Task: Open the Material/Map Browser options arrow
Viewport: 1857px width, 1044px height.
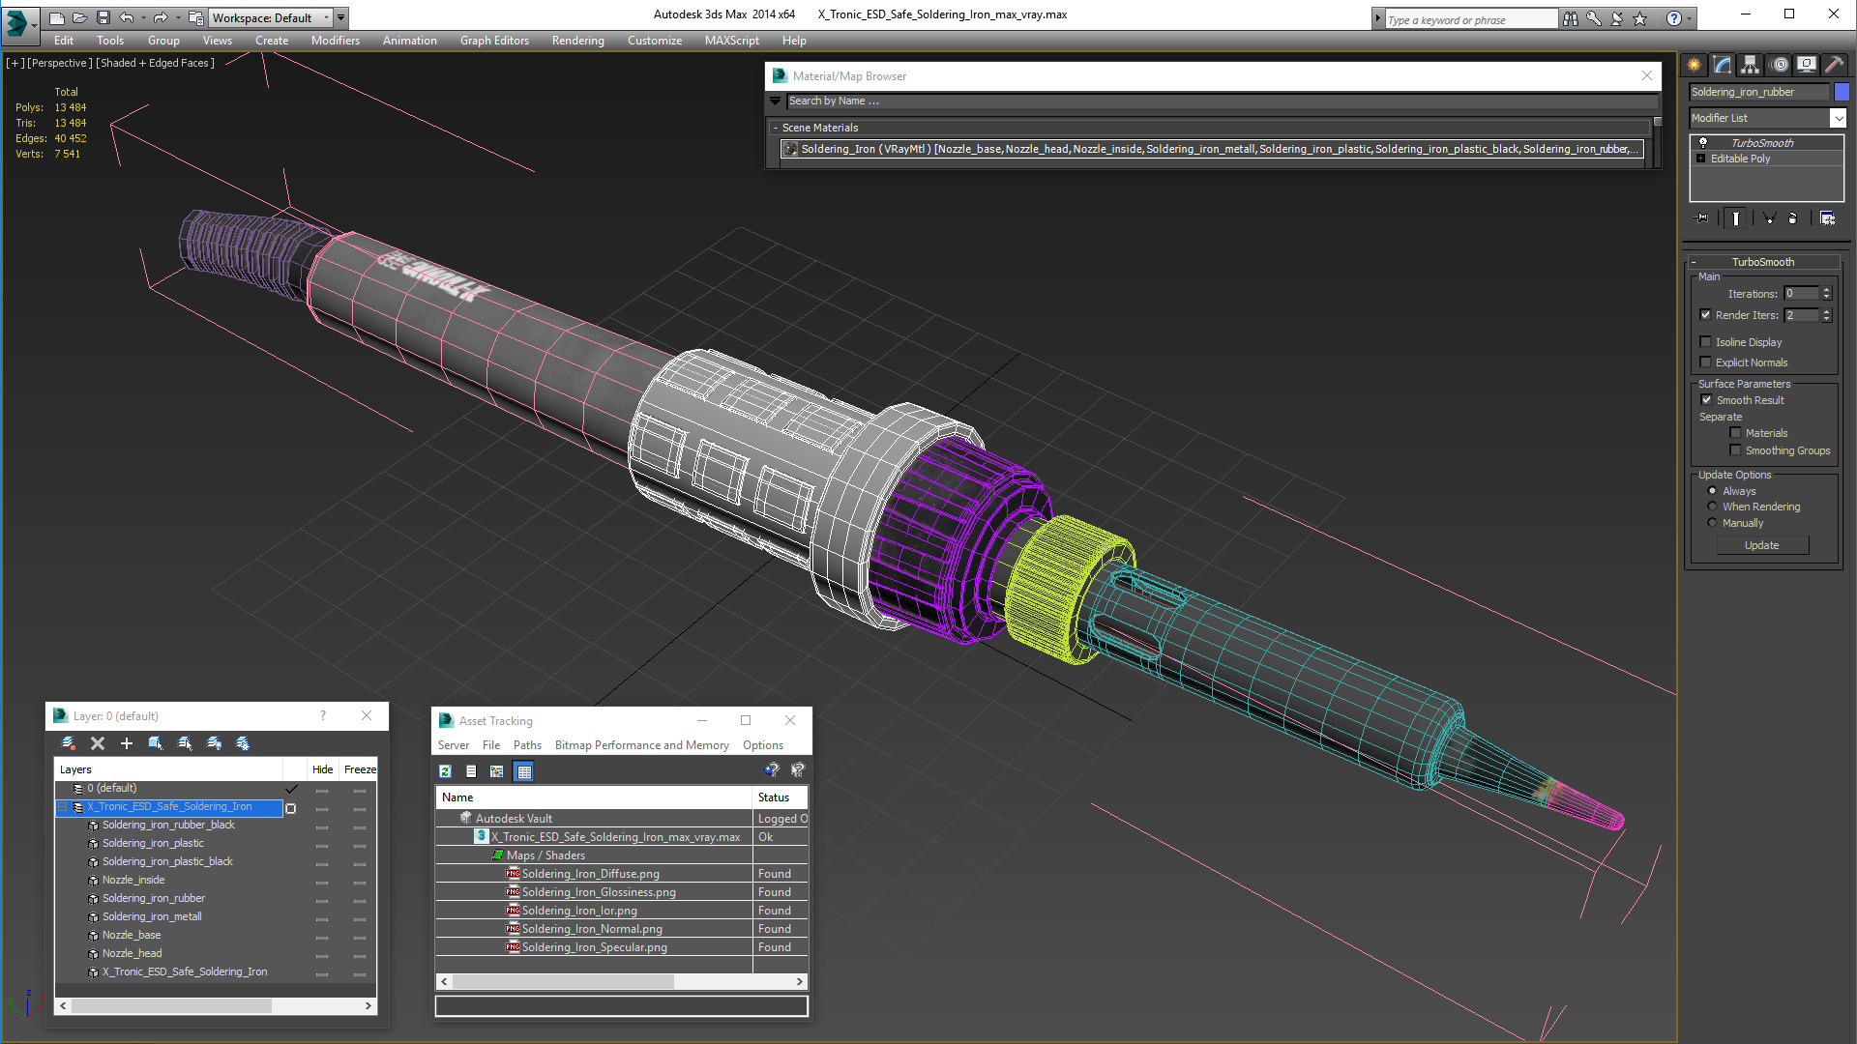Action: [x=775, y=101]
